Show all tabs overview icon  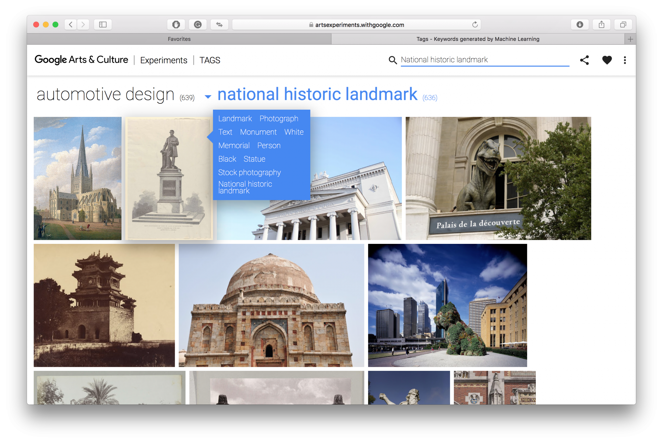tap(623, 25)
